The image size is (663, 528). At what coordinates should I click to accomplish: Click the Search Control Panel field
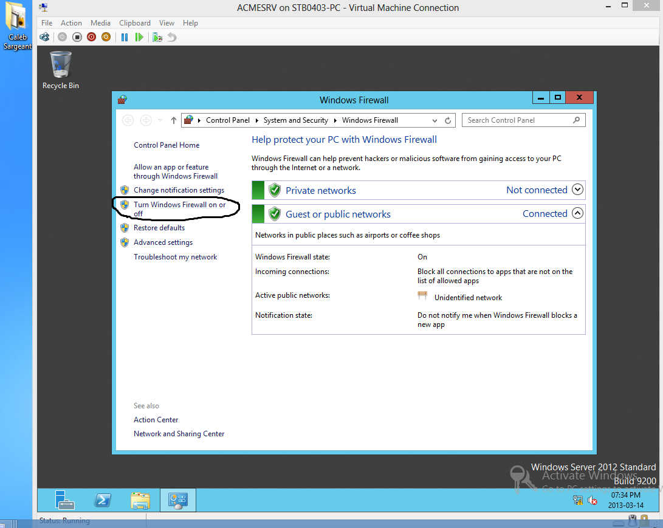click(x=523, y=120)
